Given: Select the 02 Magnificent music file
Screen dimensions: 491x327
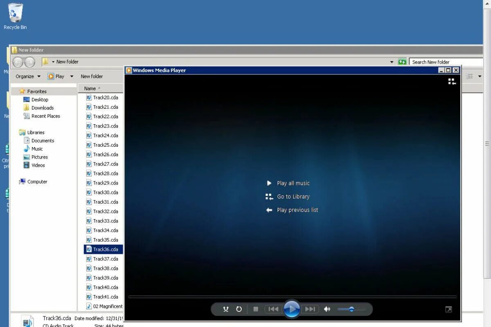Looking at the screenshot, I should [x=104, y=306].
